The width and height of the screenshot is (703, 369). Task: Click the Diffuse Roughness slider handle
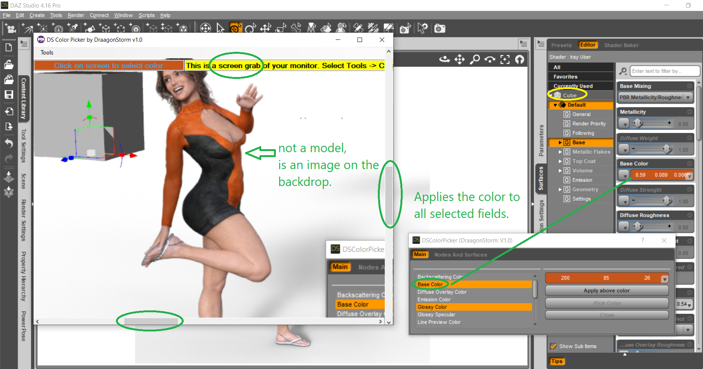(637, 226)
